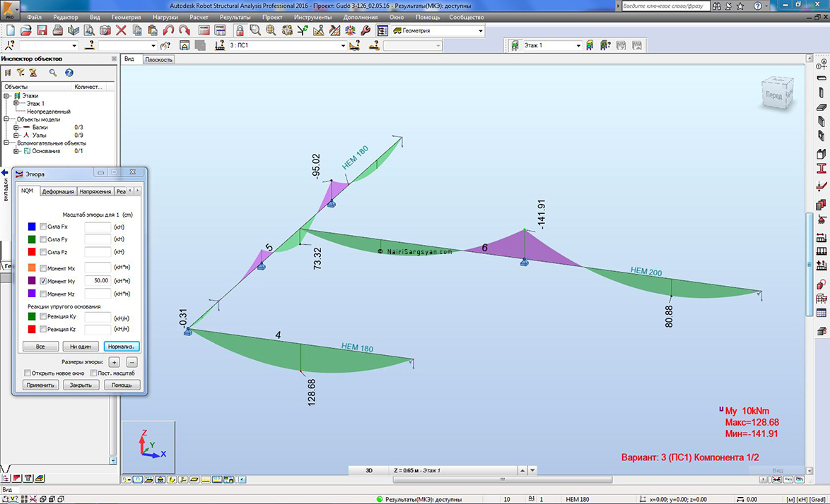This screenshot has width=830, height=504.
Task: Enable the Реакция Kz checkbox
Action: point(43,329)
